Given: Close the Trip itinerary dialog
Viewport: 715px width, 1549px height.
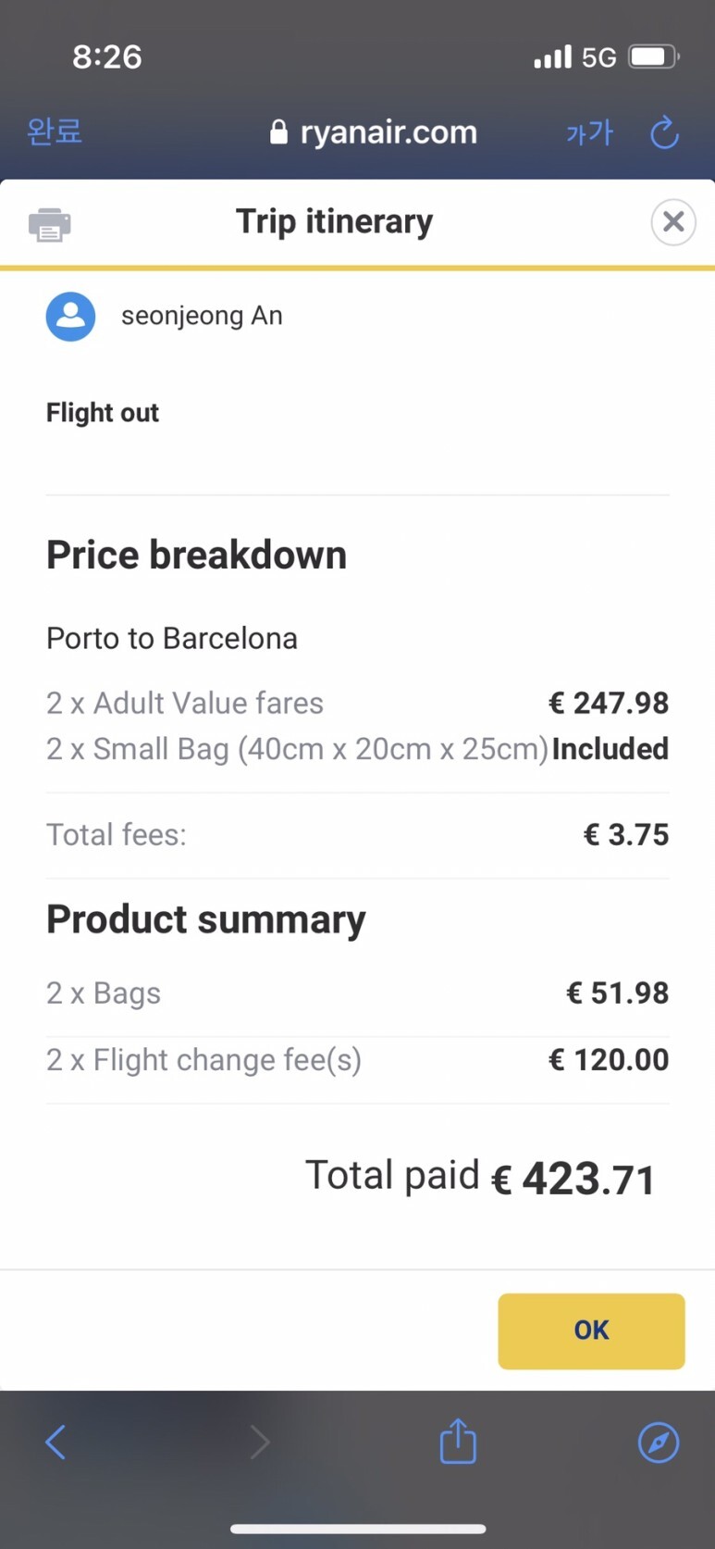Looking at the screenshot, I should [x=672, y=222].
